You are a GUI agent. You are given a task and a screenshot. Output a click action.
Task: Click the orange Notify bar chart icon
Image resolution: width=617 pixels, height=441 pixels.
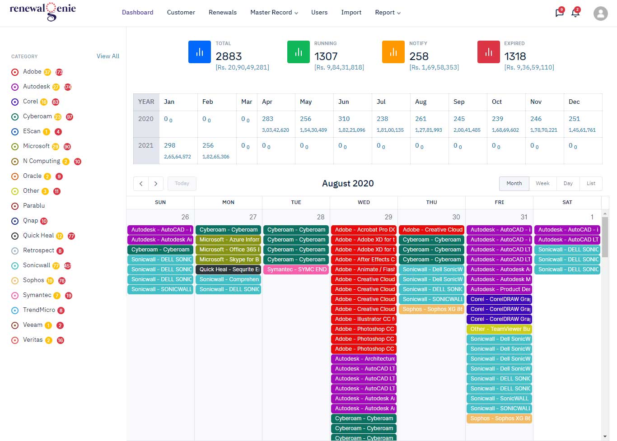click(x=393, y=52)
